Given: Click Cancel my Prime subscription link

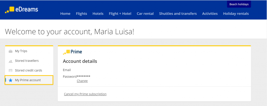Looking at the screenshot, I should click(85, 94).
